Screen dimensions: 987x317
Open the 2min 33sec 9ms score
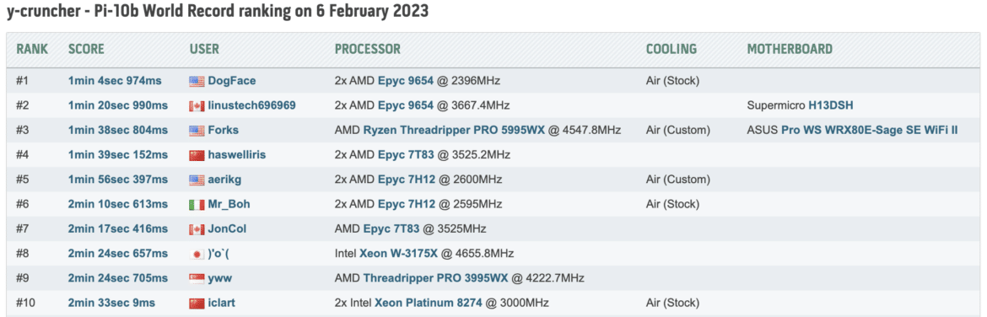pyautogui.click(x=111, y=304)
